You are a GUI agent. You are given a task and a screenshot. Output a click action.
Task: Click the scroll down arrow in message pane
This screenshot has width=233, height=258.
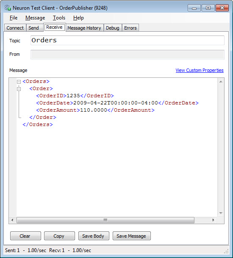click(x=221, y=213)
